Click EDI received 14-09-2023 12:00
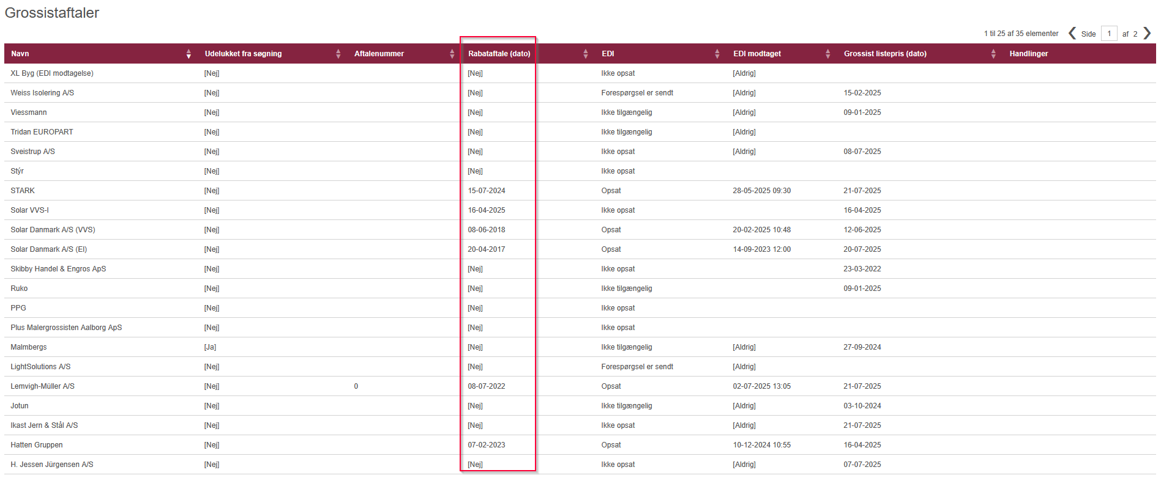The width and height of the screenshot is (1161, 478). pos(762,249)
